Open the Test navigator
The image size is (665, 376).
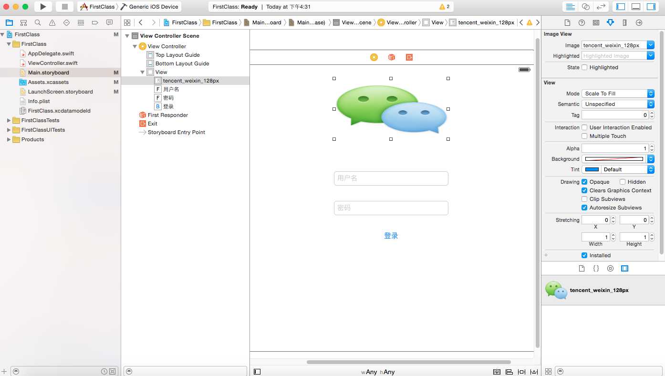pyautogui.click(x=66, y=22)
